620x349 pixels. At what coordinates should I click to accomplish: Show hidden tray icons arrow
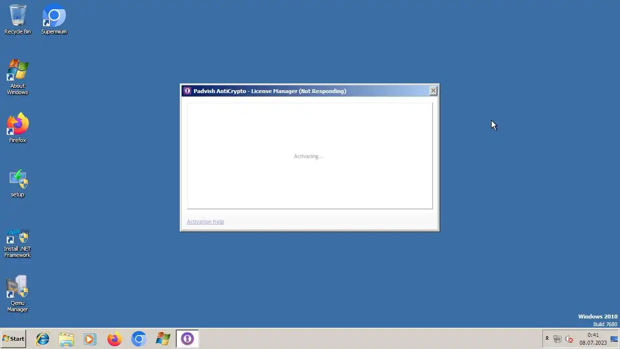(547, 339)
